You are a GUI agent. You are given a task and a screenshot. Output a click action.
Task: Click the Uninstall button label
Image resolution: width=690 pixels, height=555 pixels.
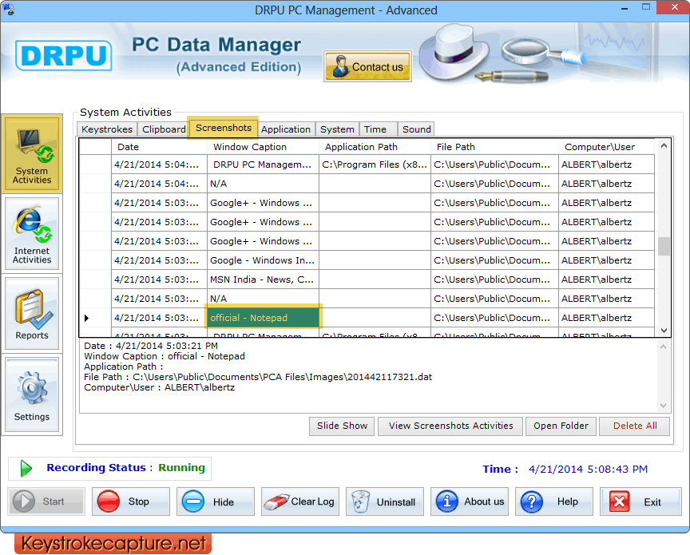395,502
